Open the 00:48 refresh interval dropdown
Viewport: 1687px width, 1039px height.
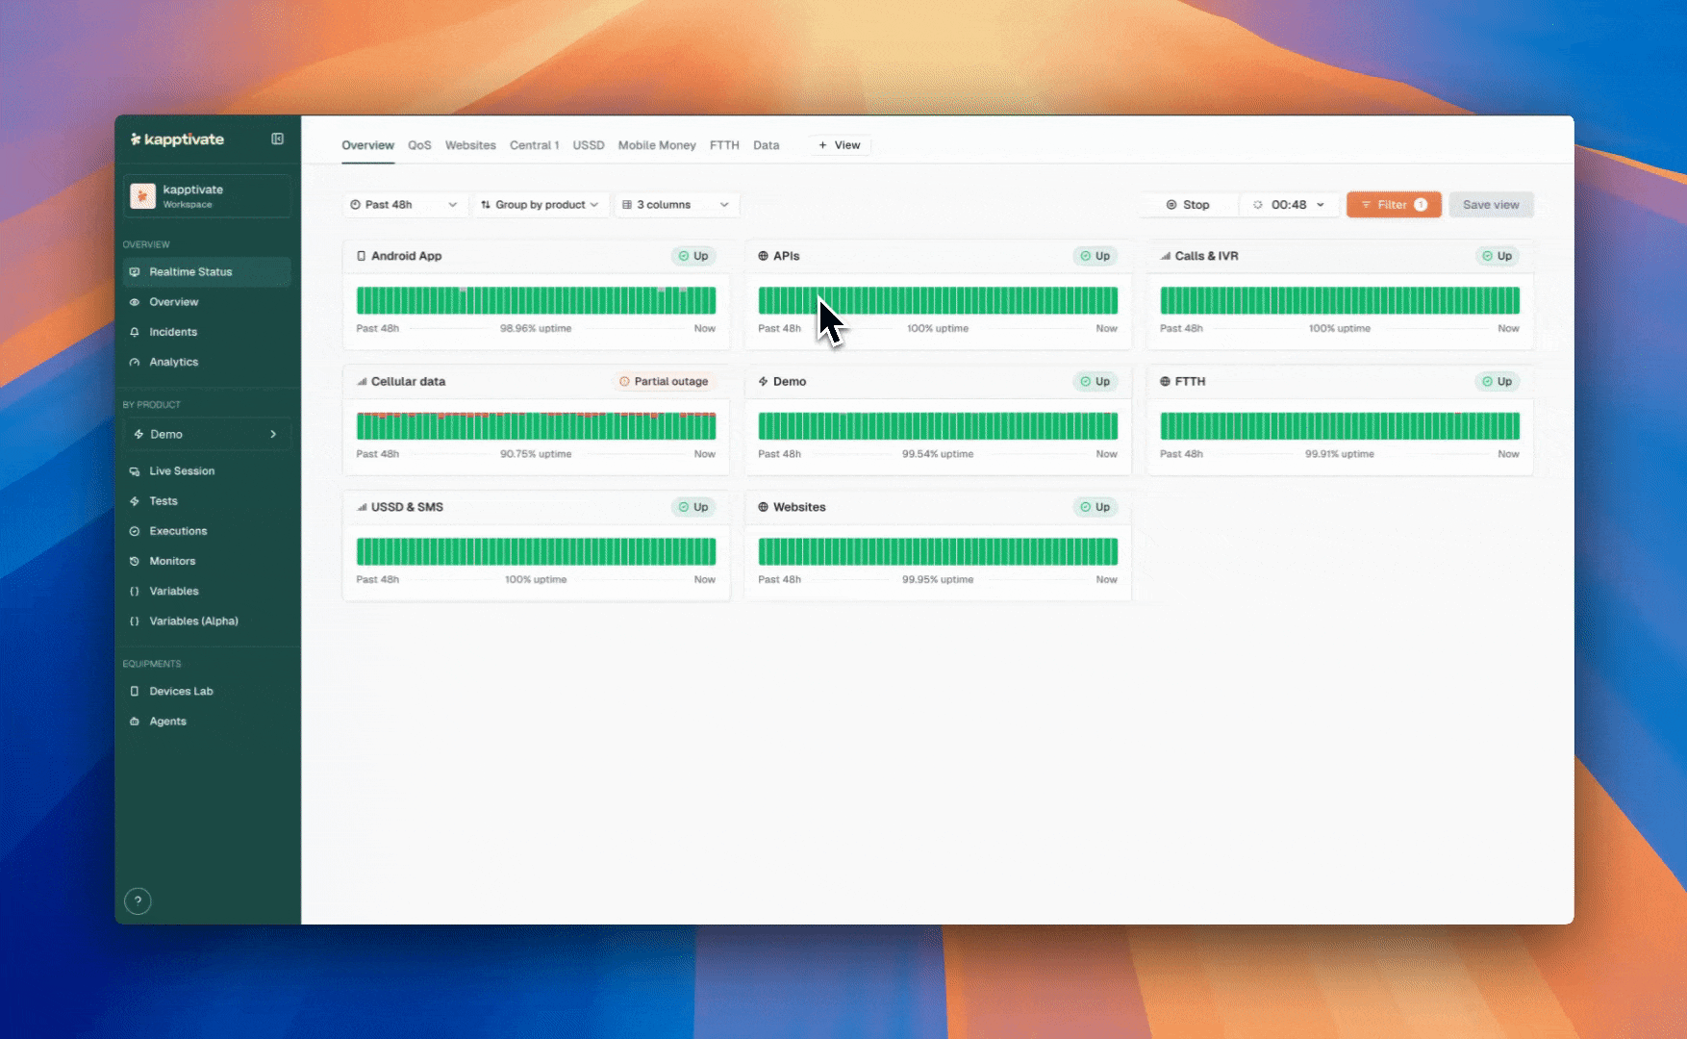click(x=1290, y=205)
